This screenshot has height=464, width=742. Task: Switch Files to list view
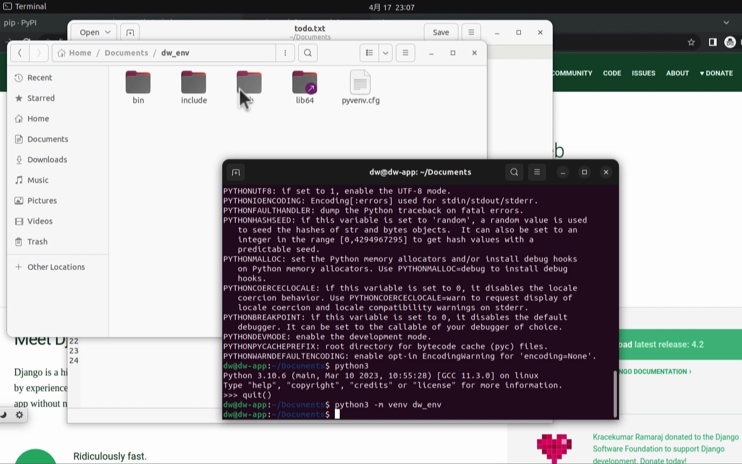369,53
